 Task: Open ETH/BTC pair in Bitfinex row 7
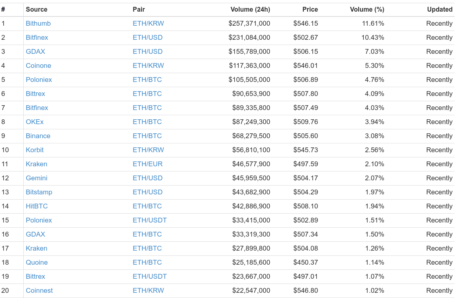tap(147, 108)
